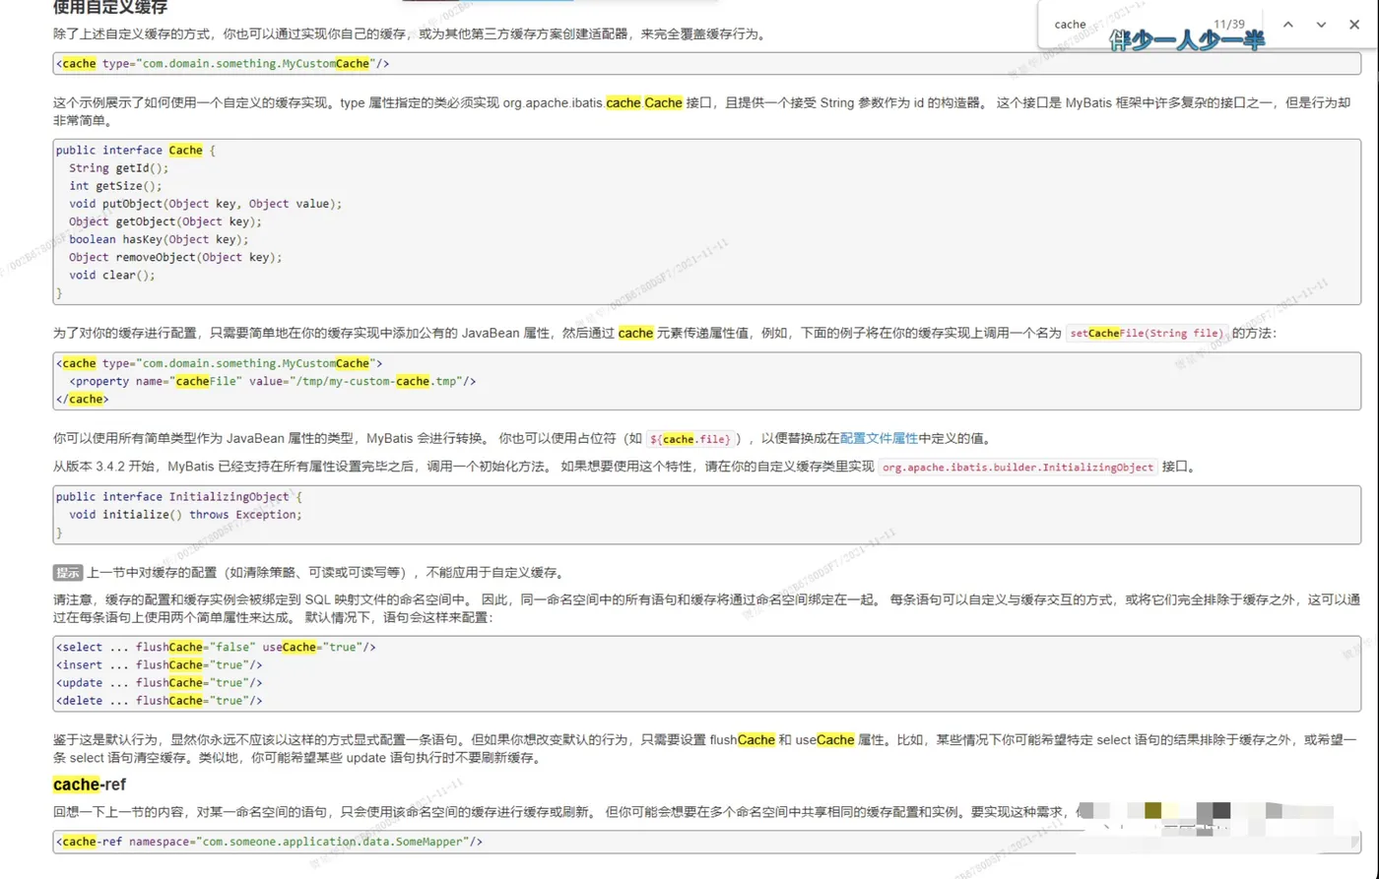Click the closing "</cache>" tag line
1379x879 pixels.
[83, 399]
